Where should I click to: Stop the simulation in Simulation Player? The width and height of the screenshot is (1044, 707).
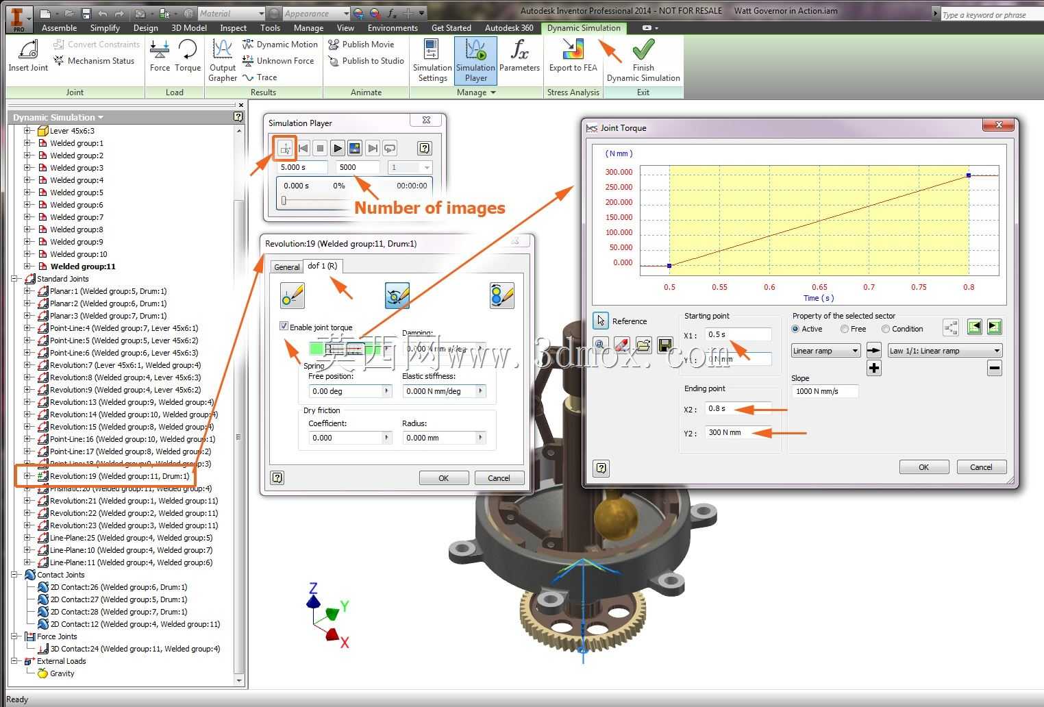pyautogui.click(x=320, y=148)
